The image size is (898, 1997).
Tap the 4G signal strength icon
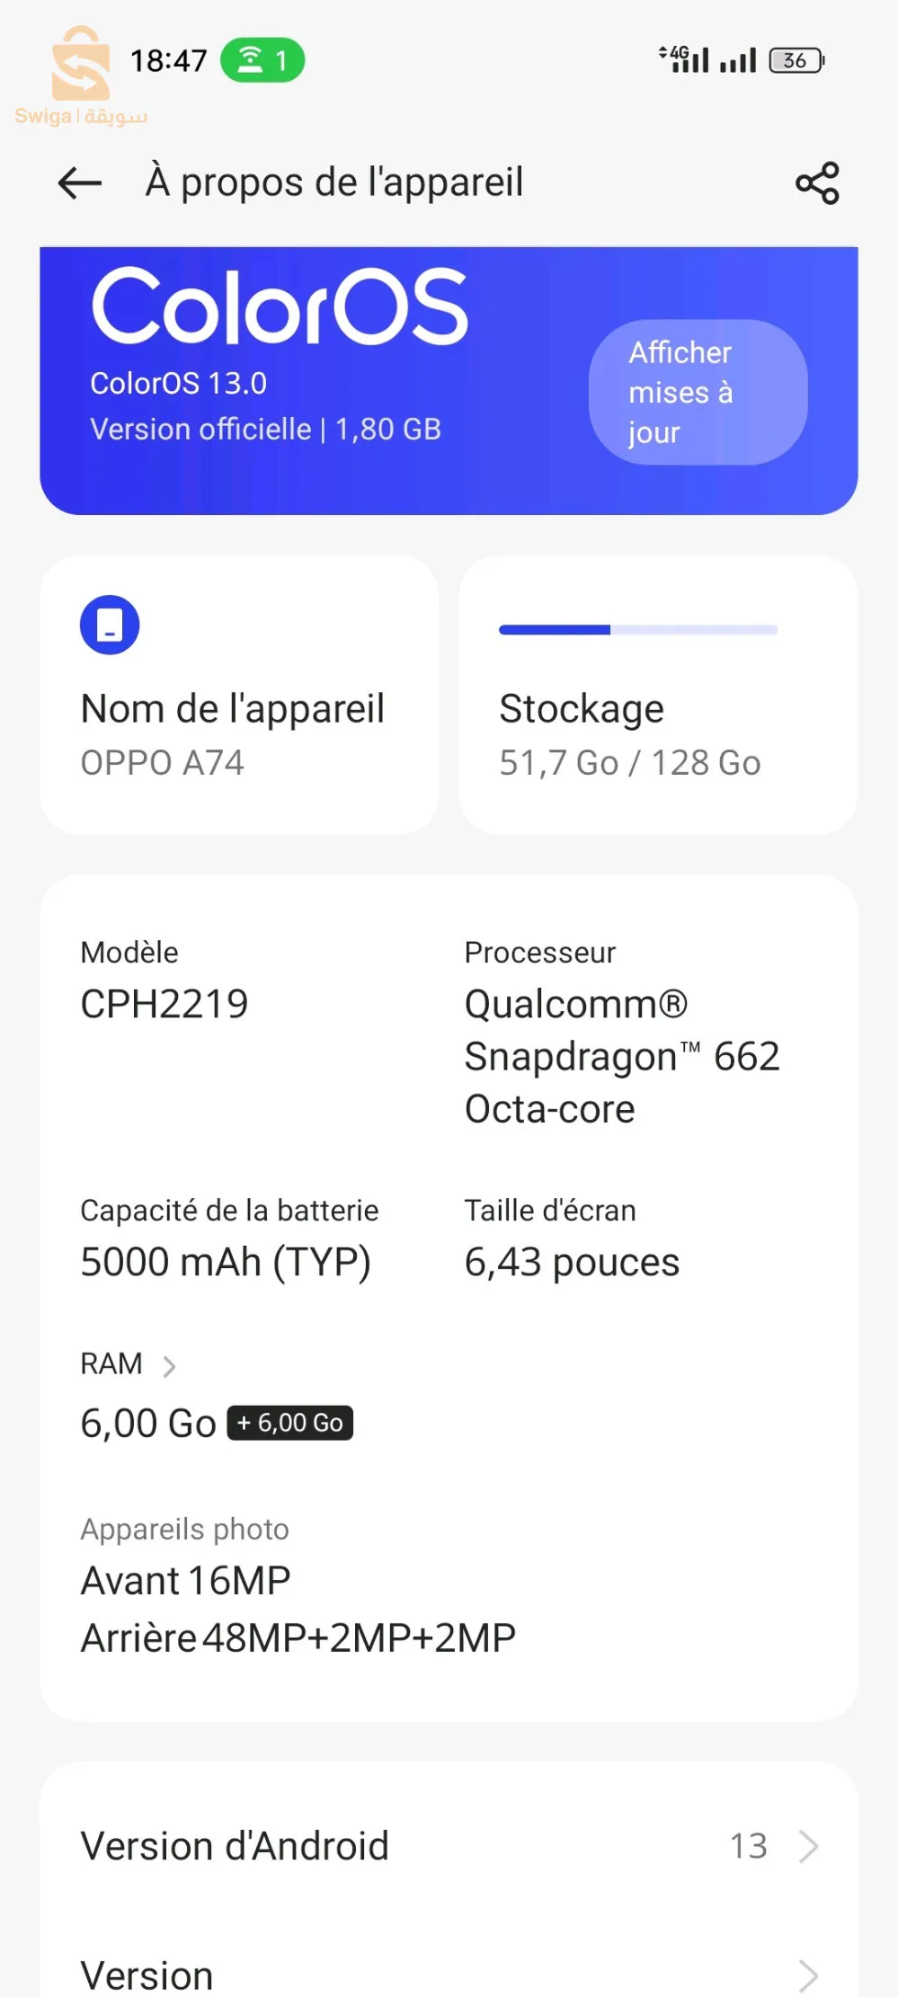[685, 59]
